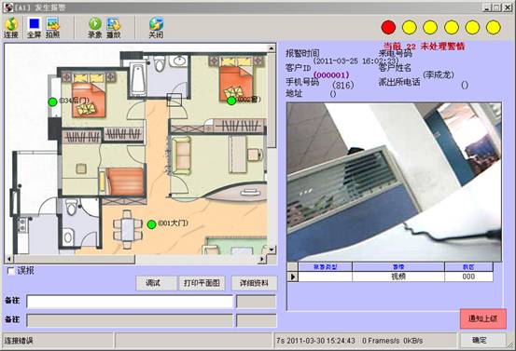
Task: Click the first yellow status light
Action: 410,27
